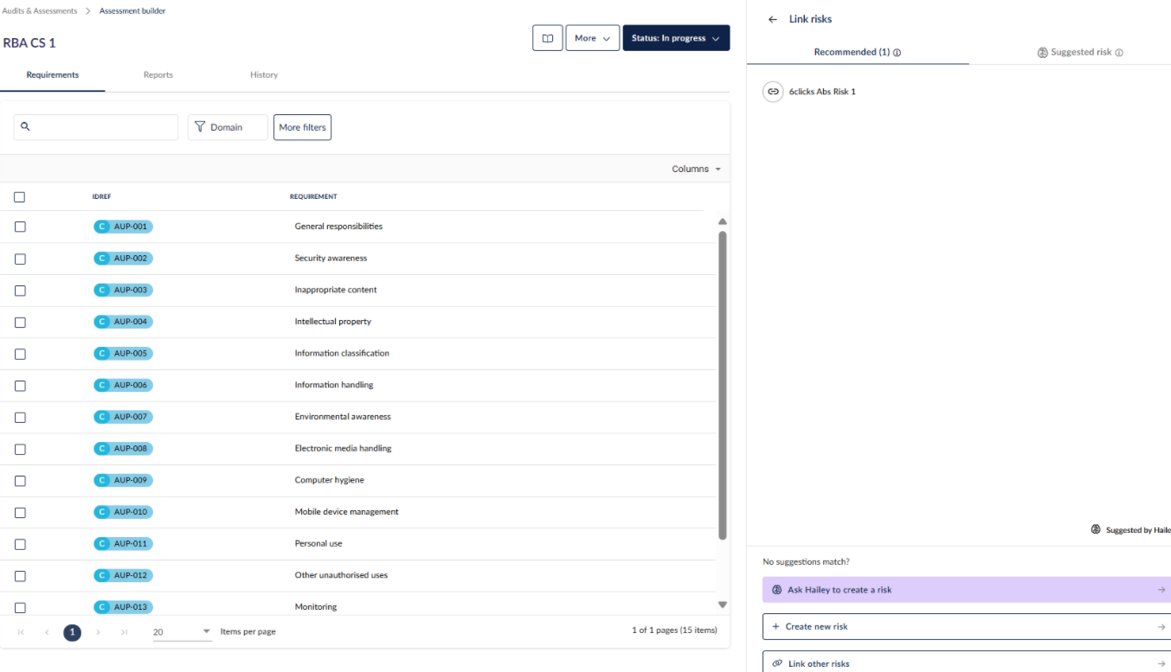
Task: Open the Suggested risk tab
Action: tap(1079, 52)
